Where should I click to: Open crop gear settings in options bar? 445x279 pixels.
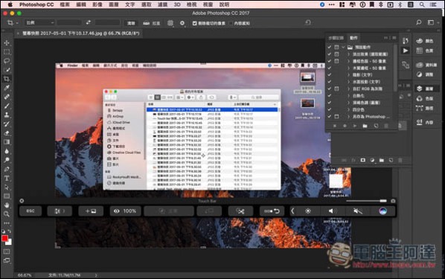point(182,23)
